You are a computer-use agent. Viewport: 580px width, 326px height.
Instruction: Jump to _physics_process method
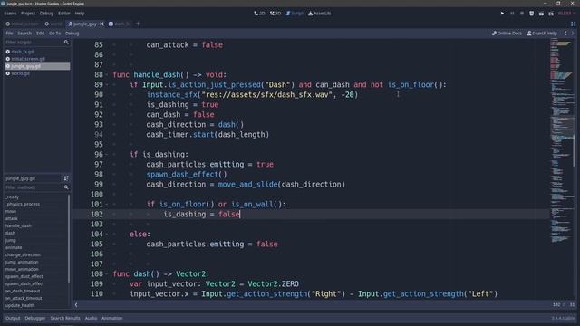point(23,204)
